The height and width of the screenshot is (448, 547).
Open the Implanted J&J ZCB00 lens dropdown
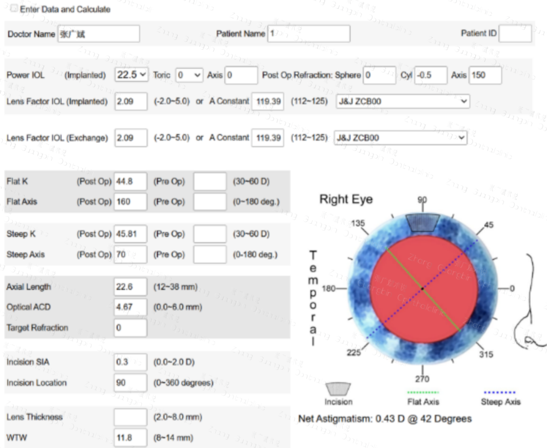403,101
